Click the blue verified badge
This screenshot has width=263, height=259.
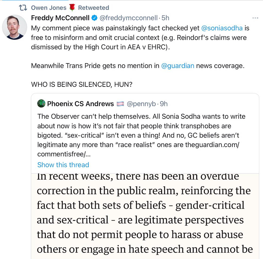coord(94,18)
